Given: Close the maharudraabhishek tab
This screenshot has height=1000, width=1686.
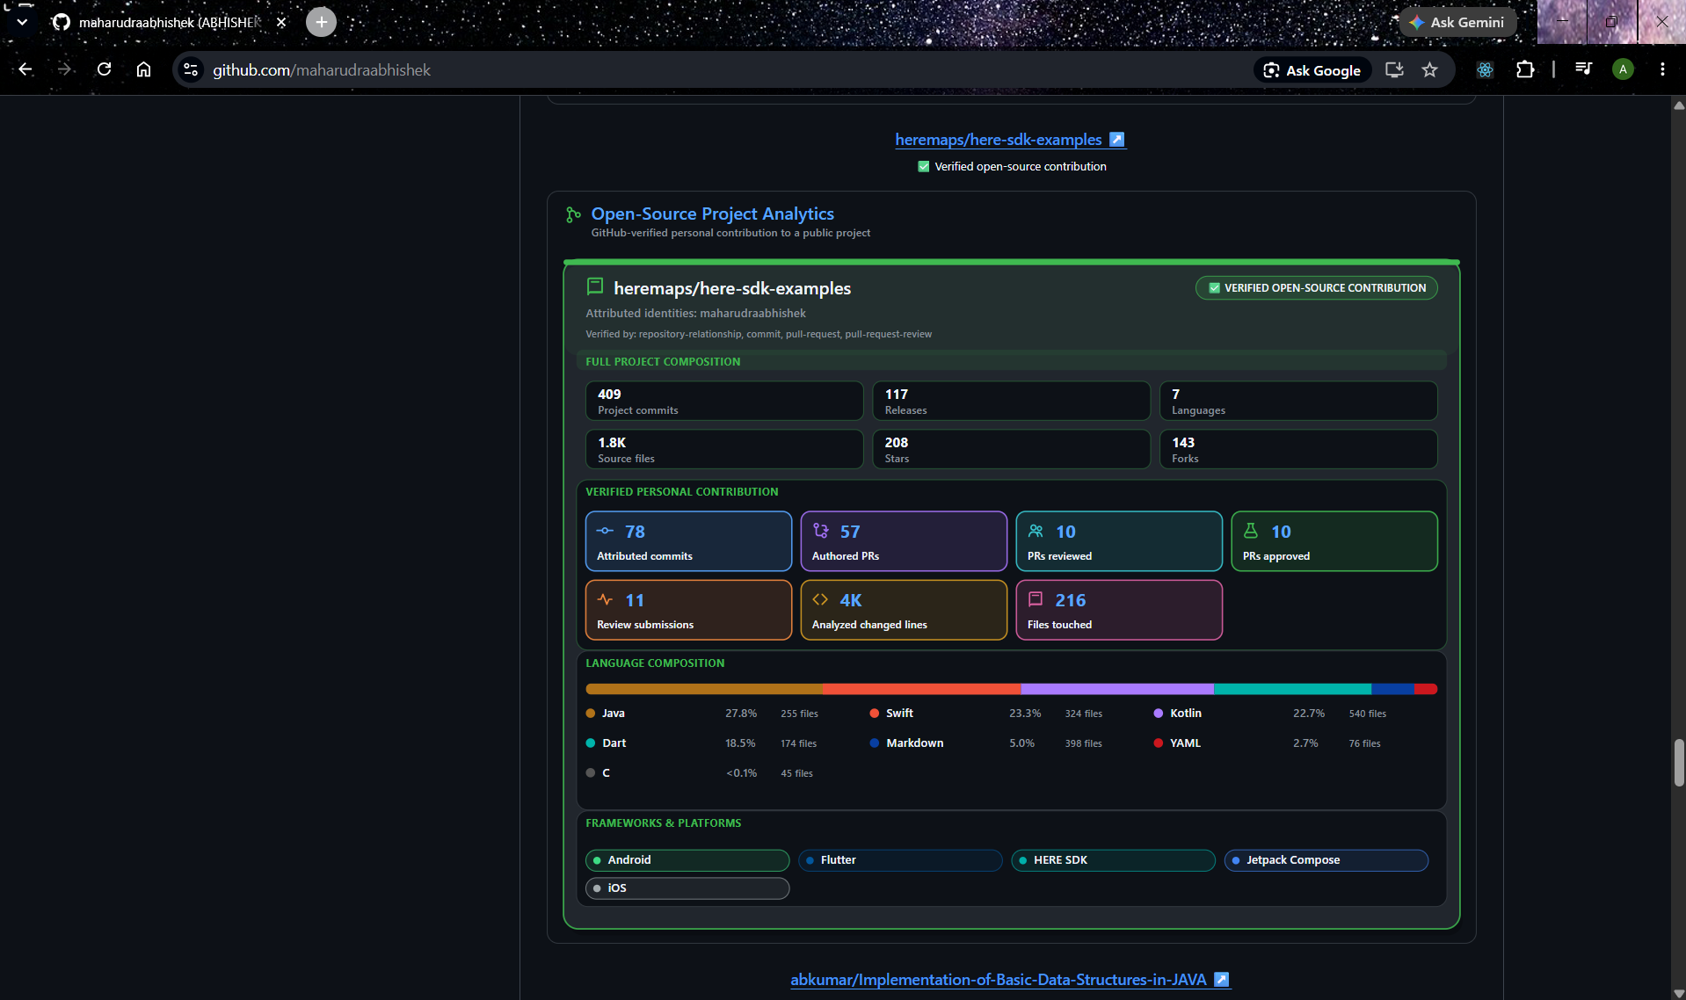Looking at the screenshot, I should click(x=281, y=22).
